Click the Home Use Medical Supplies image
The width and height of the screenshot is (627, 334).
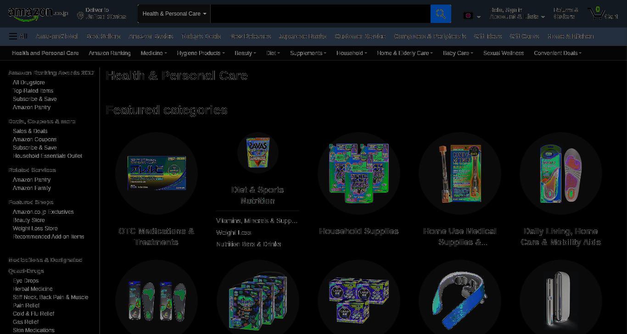pos(459,173)
